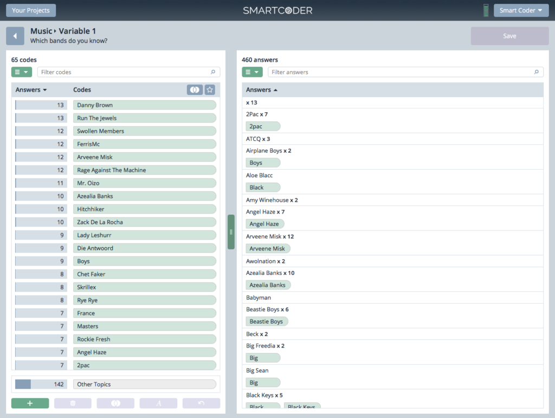555x418 pixels.
Task: Click the merge button in the bottom toolbar
Action: [116, 403]
